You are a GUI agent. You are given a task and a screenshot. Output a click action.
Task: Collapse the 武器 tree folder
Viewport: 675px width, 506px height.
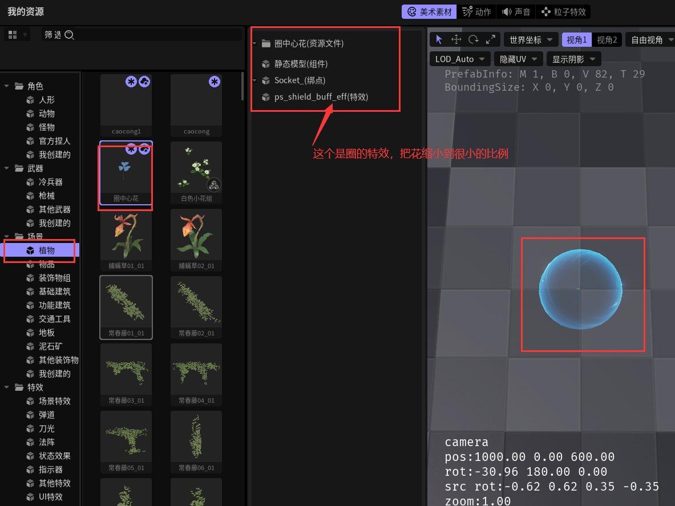[x=6, y=168]
